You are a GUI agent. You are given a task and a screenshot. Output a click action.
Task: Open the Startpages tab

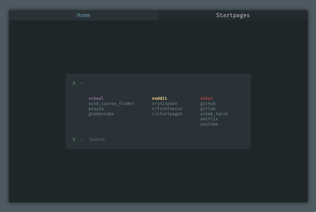coord(233,15)
